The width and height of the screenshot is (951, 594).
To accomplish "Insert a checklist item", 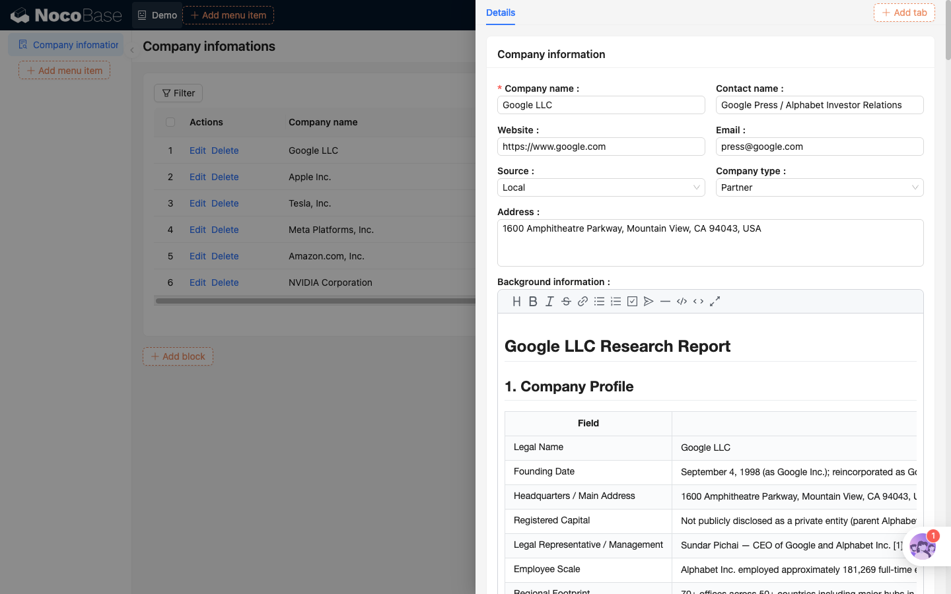I will [632, 302].
